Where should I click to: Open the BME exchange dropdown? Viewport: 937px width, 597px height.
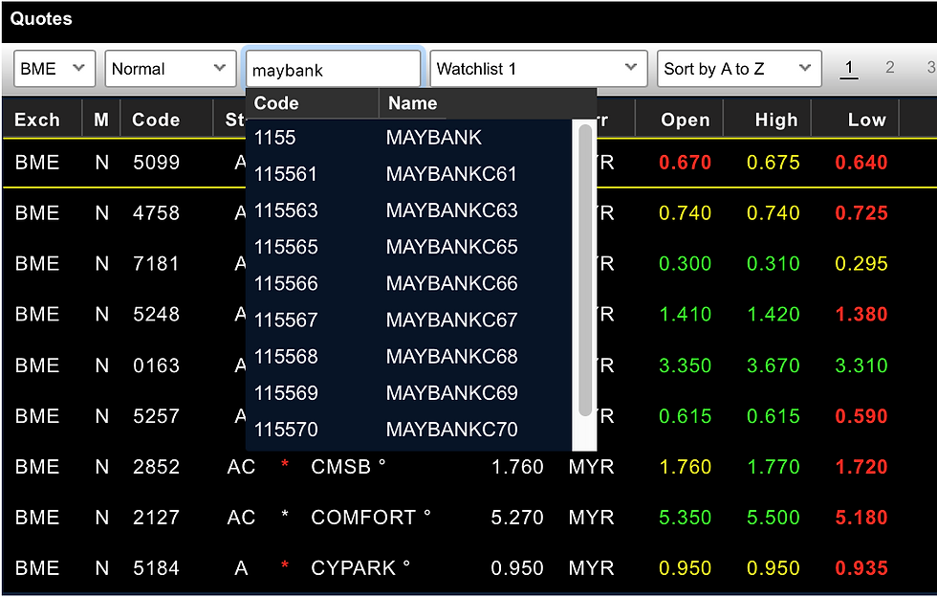(54, 69)
